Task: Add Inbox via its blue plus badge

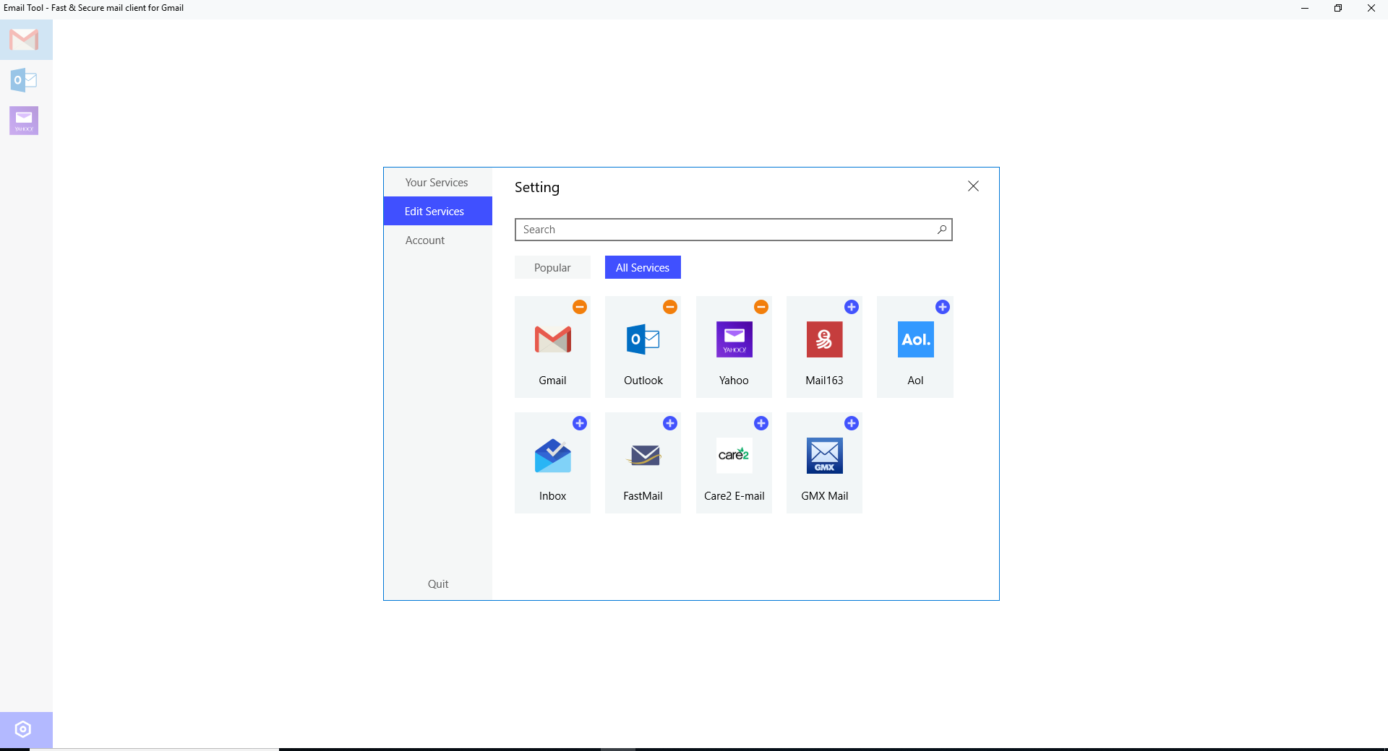Action: pos(580,423)
